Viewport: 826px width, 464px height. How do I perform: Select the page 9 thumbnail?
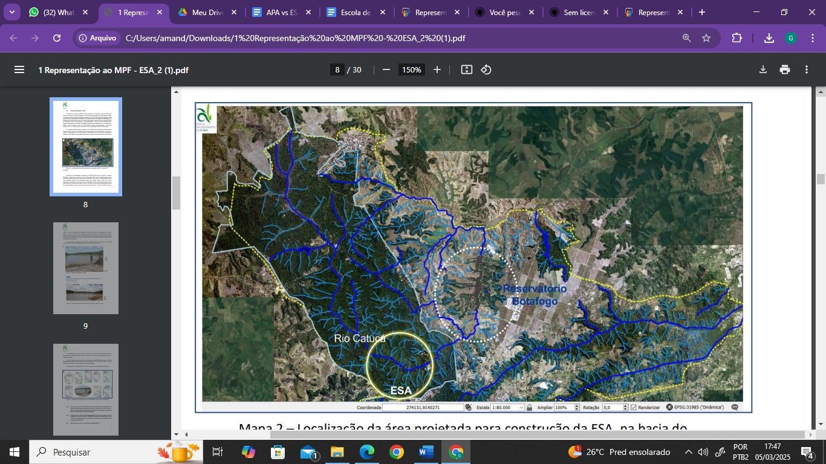click(85, 268)
